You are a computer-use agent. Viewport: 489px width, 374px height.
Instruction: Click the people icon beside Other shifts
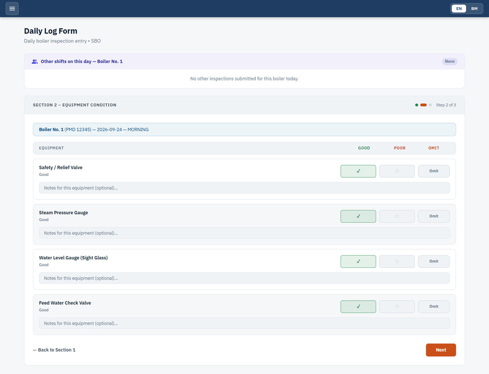point(35,62)
